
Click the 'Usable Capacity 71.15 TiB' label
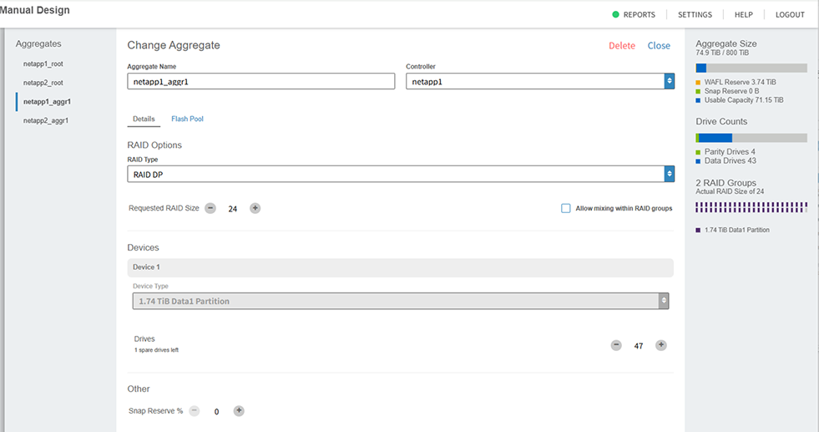tap(744, 100)
